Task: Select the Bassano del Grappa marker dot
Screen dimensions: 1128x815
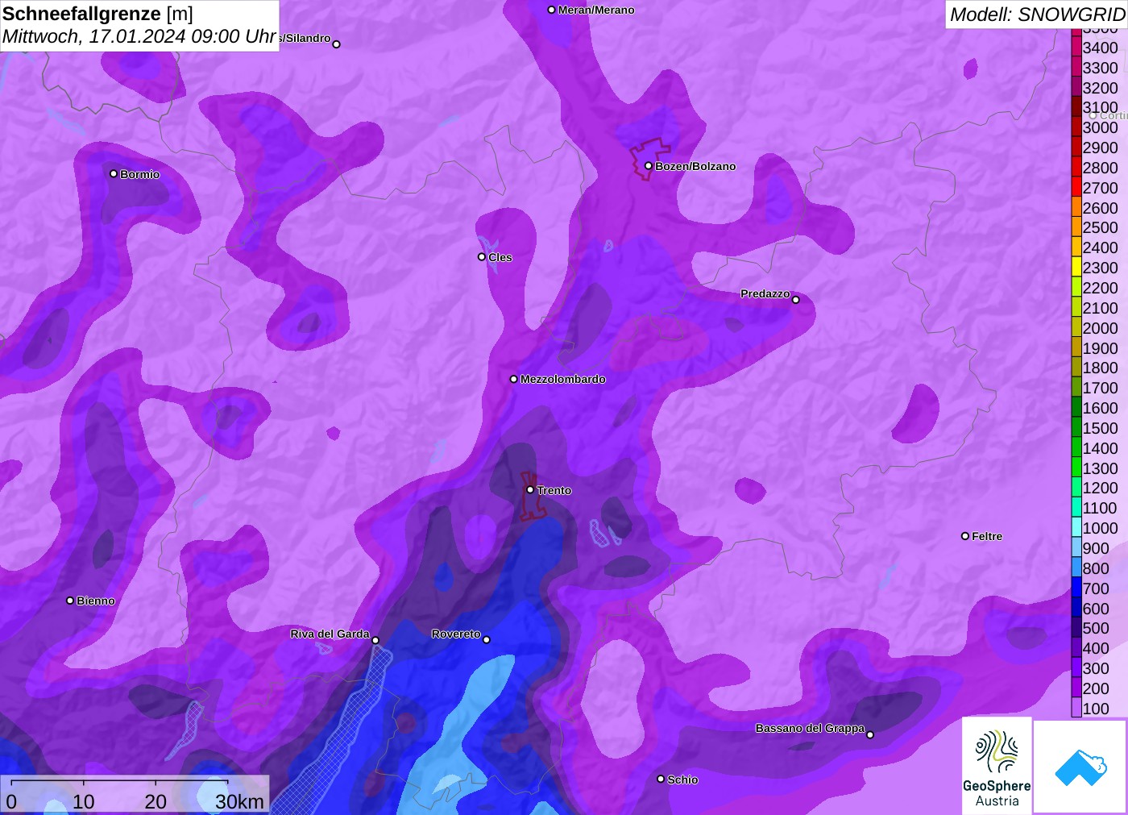Action: (870, 734)
